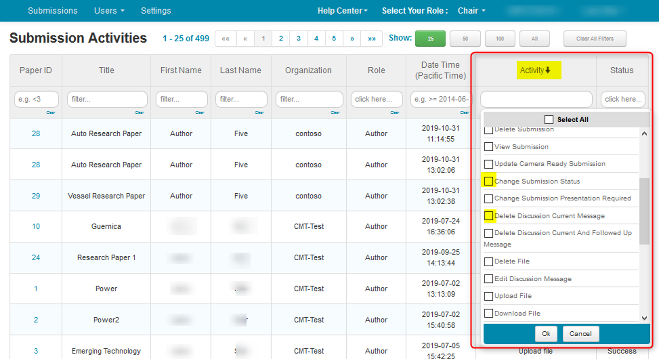Expand the Help Center dropdown
This screenshot has height=359, width=659.
click(343, 11)
